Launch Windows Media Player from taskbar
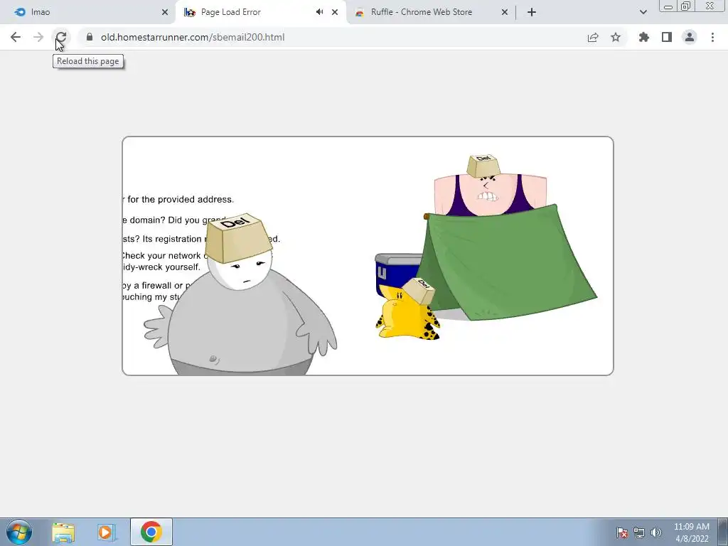 pyautogui.click(x=106, y=532)
